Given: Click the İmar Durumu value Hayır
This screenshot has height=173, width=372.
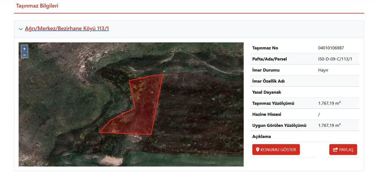Looking at the screenshot, I should coord(323,70).
